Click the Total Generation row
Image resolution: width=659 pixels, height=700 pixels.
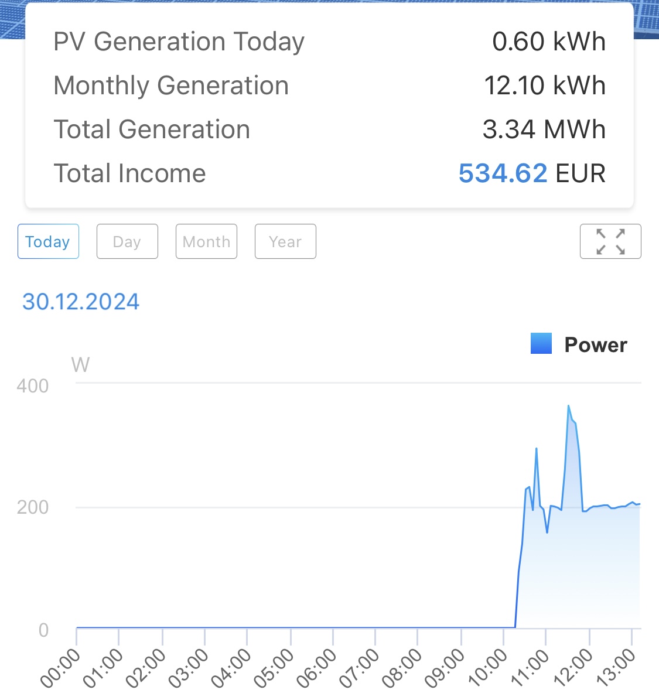click(x=329, y=129)
